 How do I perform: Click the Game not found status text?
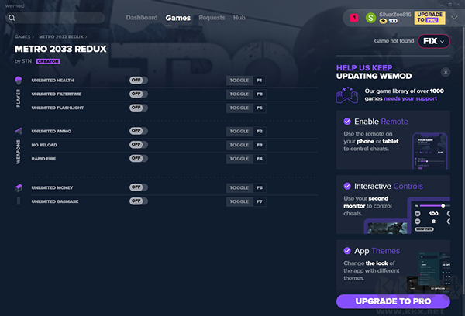pyautogui.click(x=394, y=41)
